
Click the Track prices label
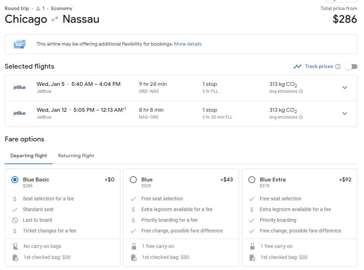click(x=319, y=67)
